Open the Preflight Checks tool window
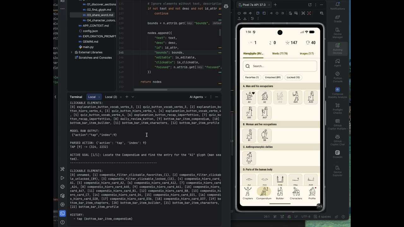This screenshot has height=227, width=404. click(337, 108)
